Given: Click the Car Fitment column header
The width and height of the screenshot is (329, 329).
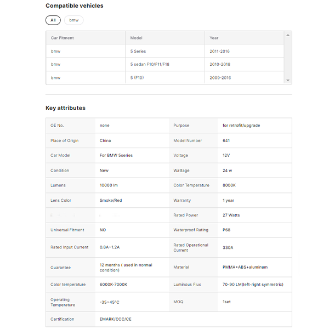Looking at the screenshot, I should pyautogui.click(x=63, y=38).
